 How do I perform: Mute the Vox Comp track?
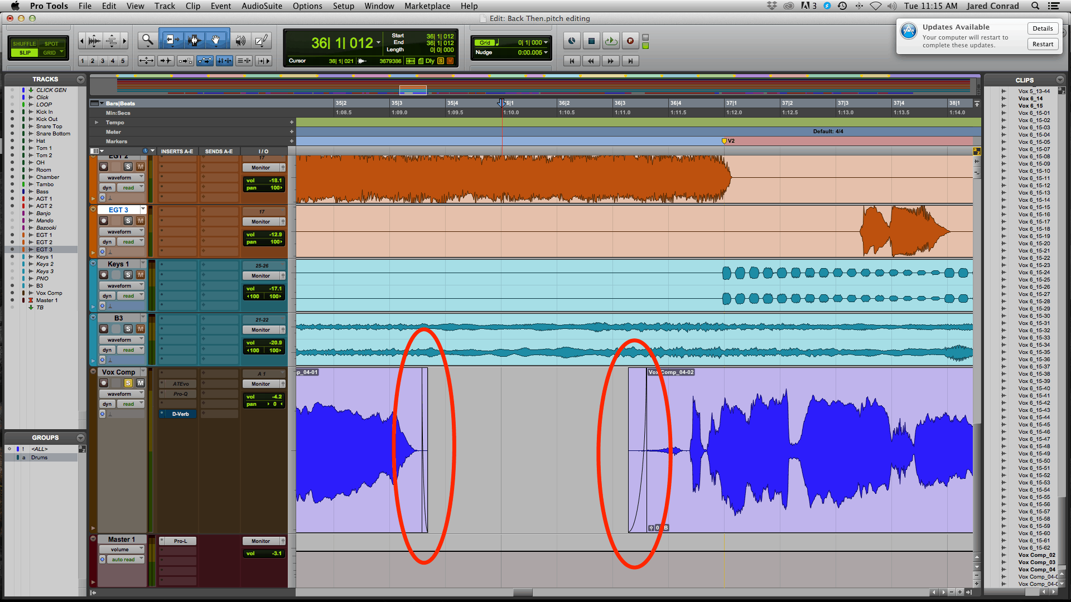141,383
